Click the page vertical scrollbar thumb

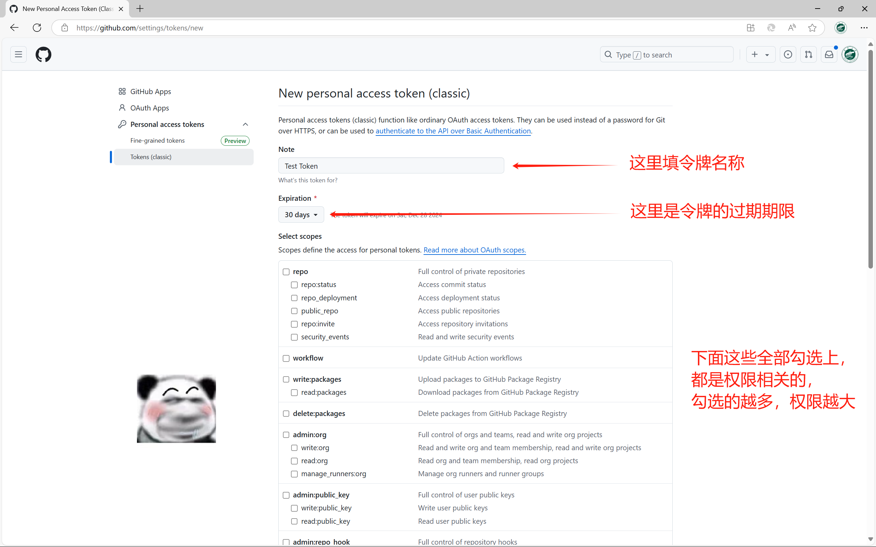(x=871, y=159)
